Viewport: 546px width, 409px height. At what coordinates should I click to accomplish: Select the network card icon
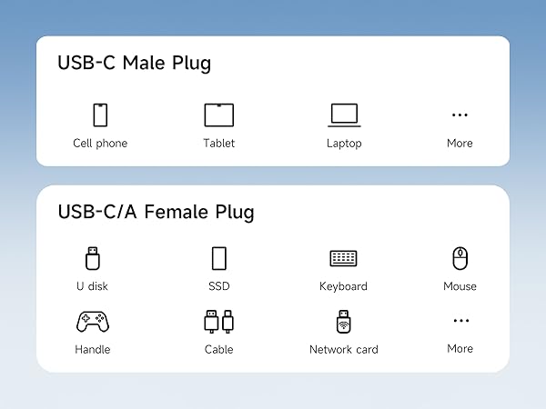point(343,321)
